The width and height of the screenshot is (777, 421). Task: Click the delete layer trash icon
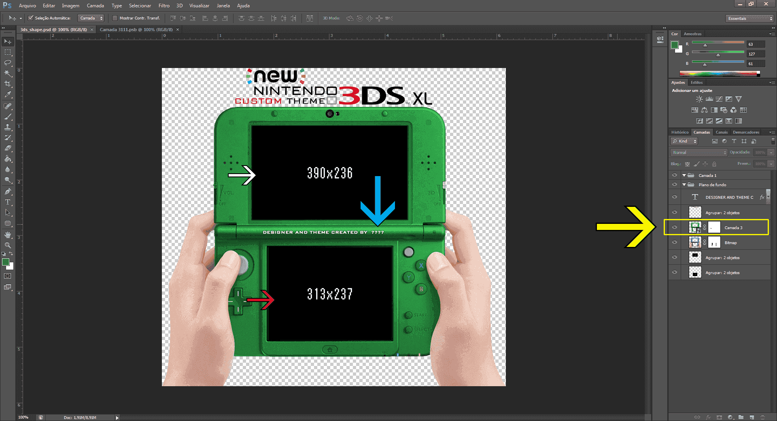(762, 417)
